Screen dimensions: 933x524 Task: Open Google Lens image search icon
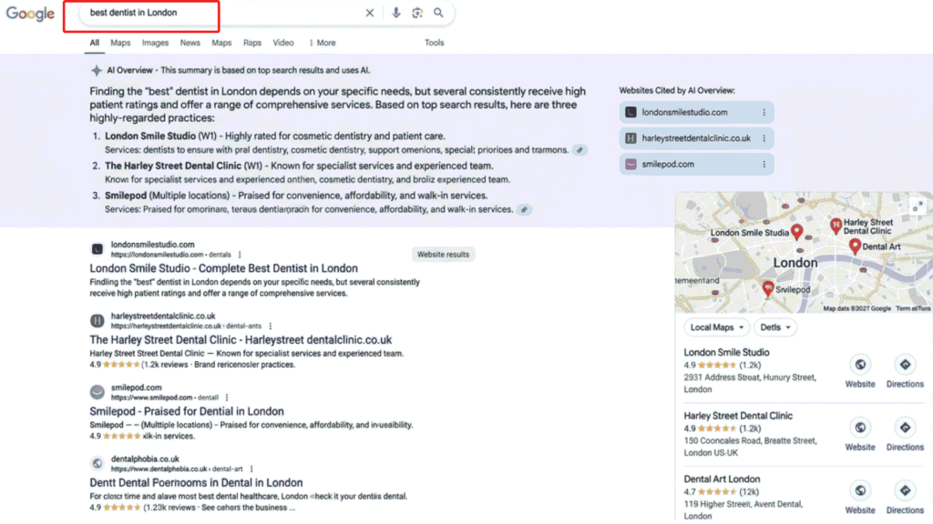pyautogui.click(x=417, y=13)
